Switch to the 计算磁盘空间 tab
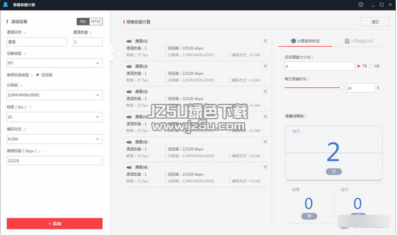Image resolution: width=397 pixels, height=235 pixels. [x=359, y=41]
